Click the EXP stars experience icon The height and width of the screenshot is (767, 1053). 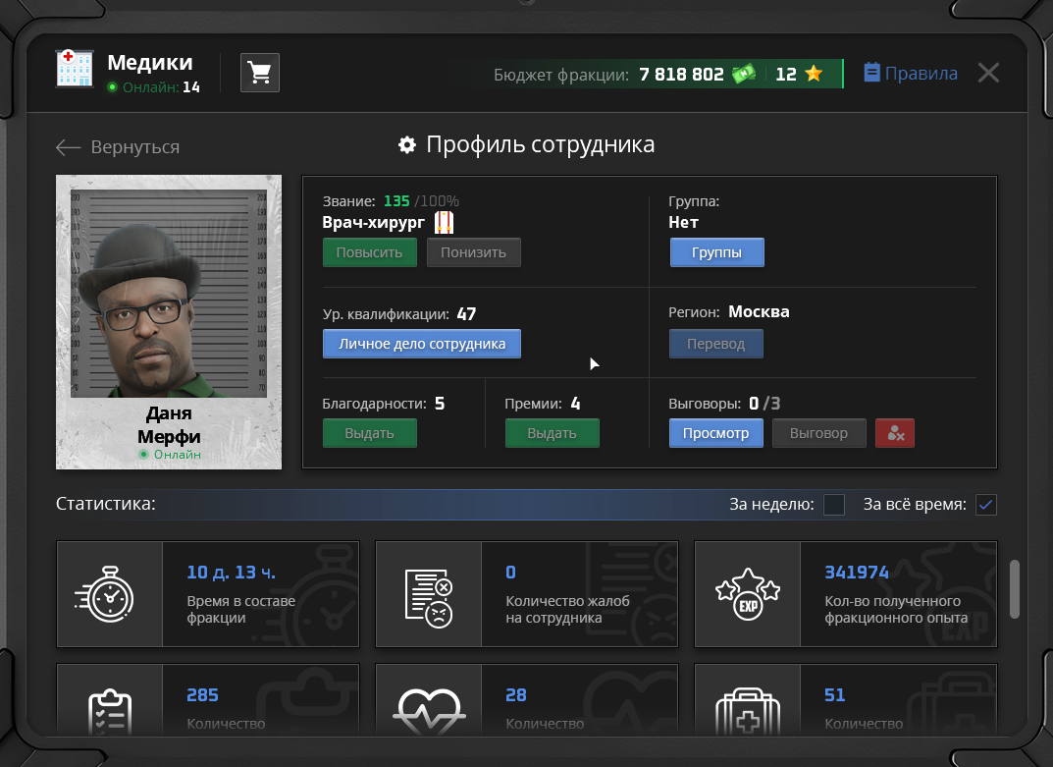click(x=748, y=594)
